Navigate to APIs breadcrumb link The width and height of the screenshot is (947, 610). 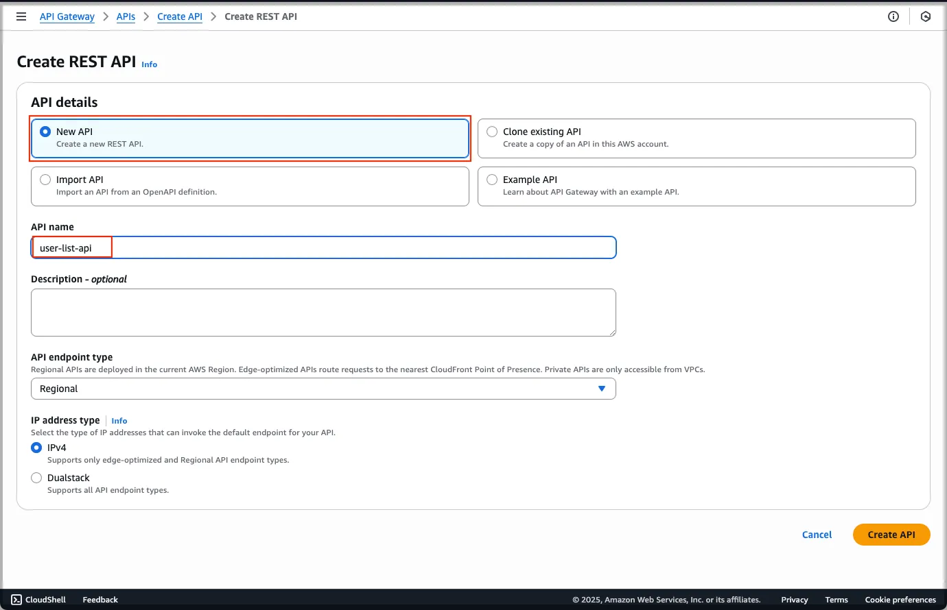126,16
